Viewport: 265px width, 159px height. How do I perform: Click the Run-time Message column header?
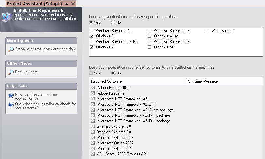click(224, 81)
